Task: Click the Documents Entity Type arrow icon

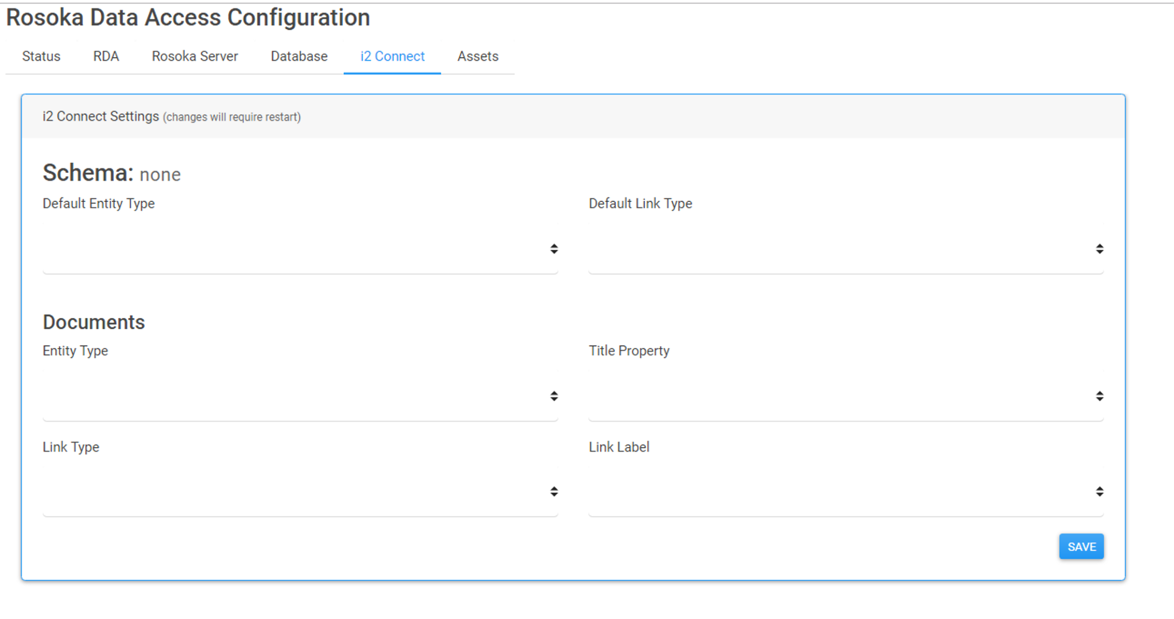Action: (x=554, y=396)
